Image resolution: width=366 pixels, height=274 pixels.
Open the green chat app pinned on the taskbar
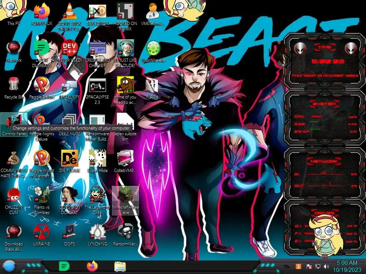[x=64, y=266]
